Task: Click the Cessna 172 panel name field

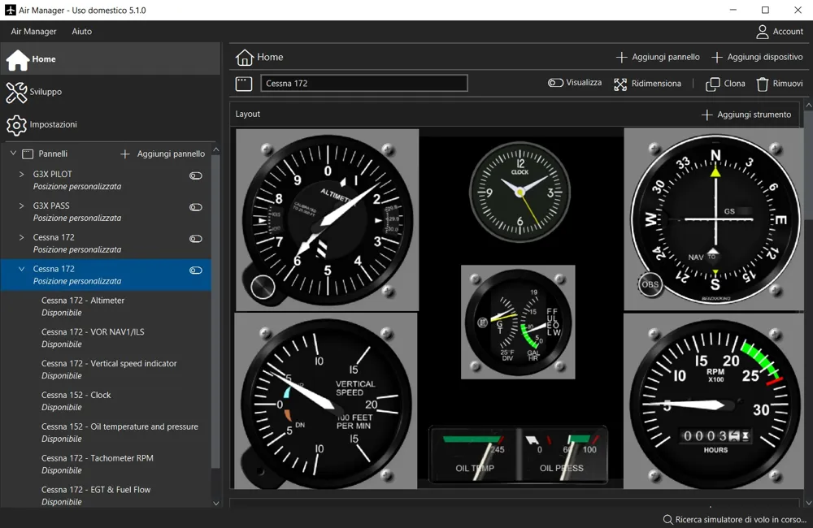Action: (x=364, y=84)
